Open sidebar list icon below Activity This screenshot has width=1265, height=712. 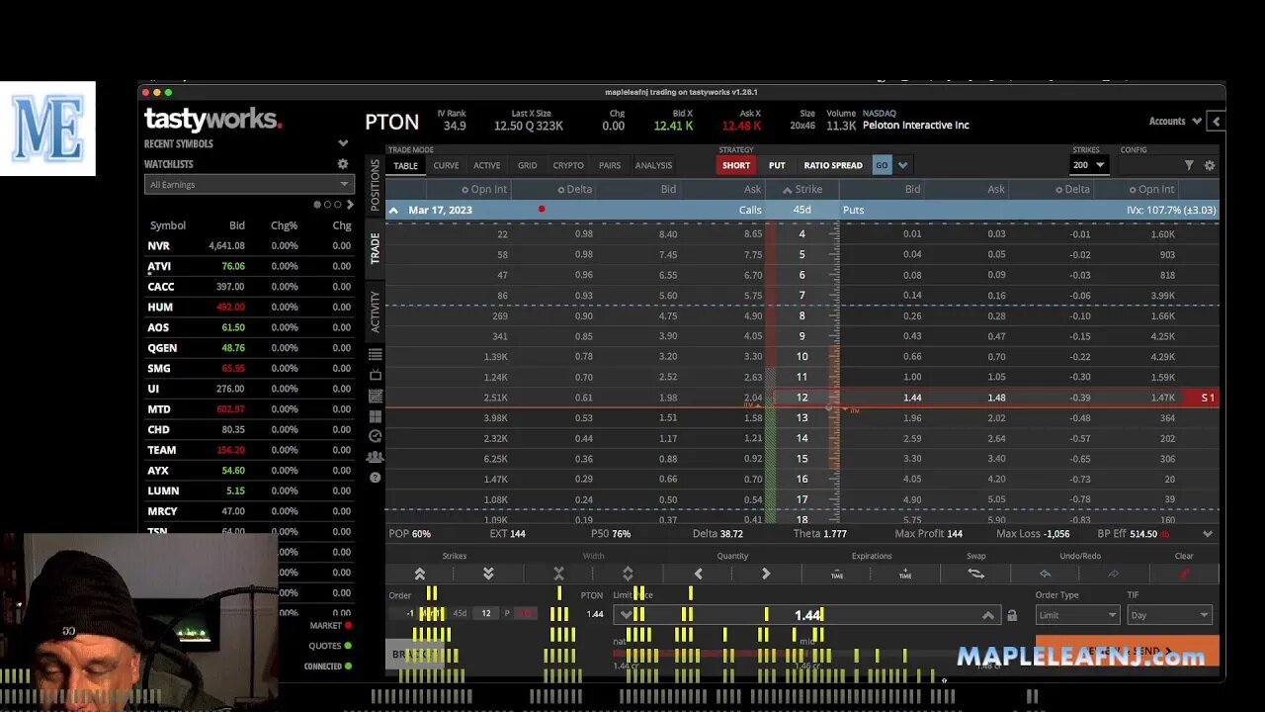pos(375,354)
